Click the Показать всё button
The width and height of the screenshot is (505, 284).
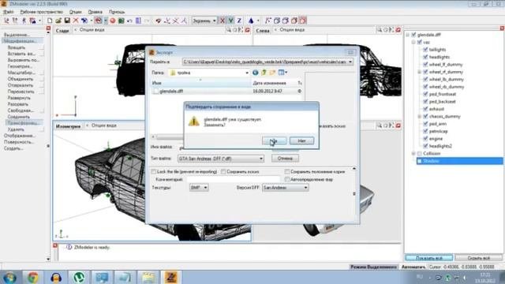[429, 258]
